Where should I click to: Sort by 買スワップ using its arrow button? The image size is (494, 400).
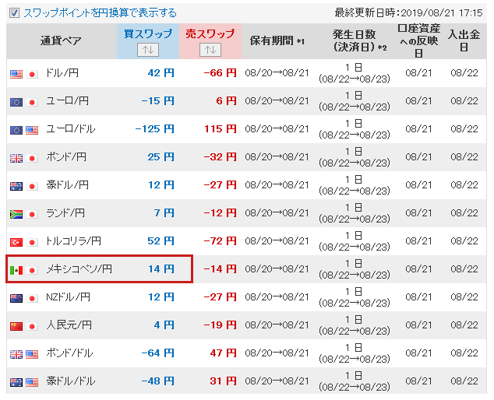pos(146,49)
